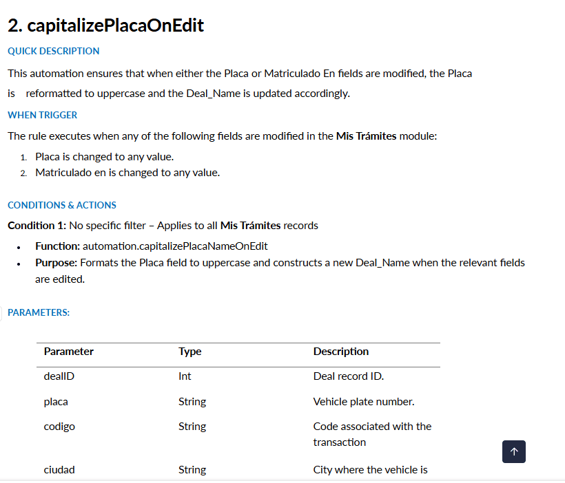Click the ciudad parameter cell

tap(59, 470)
